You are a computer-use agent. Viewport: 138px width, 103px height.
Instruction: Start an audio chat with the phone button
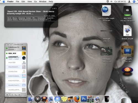pos(16,95)
